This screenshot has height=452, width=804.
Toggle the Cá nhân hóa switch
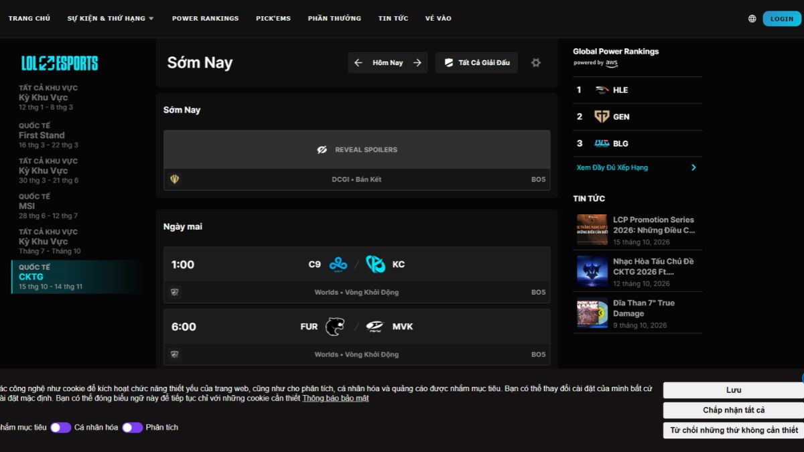60,427
